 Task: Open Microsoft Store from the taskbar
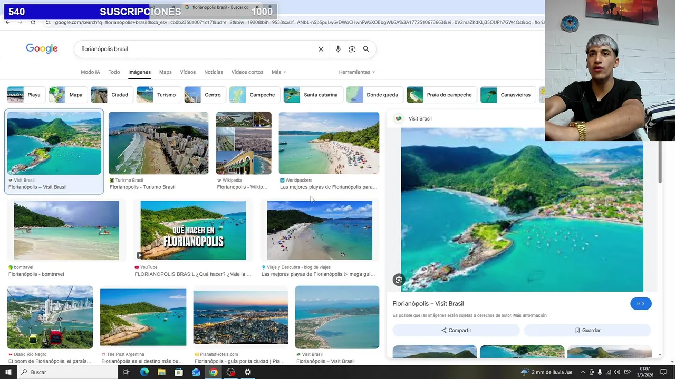coord(179,372)
